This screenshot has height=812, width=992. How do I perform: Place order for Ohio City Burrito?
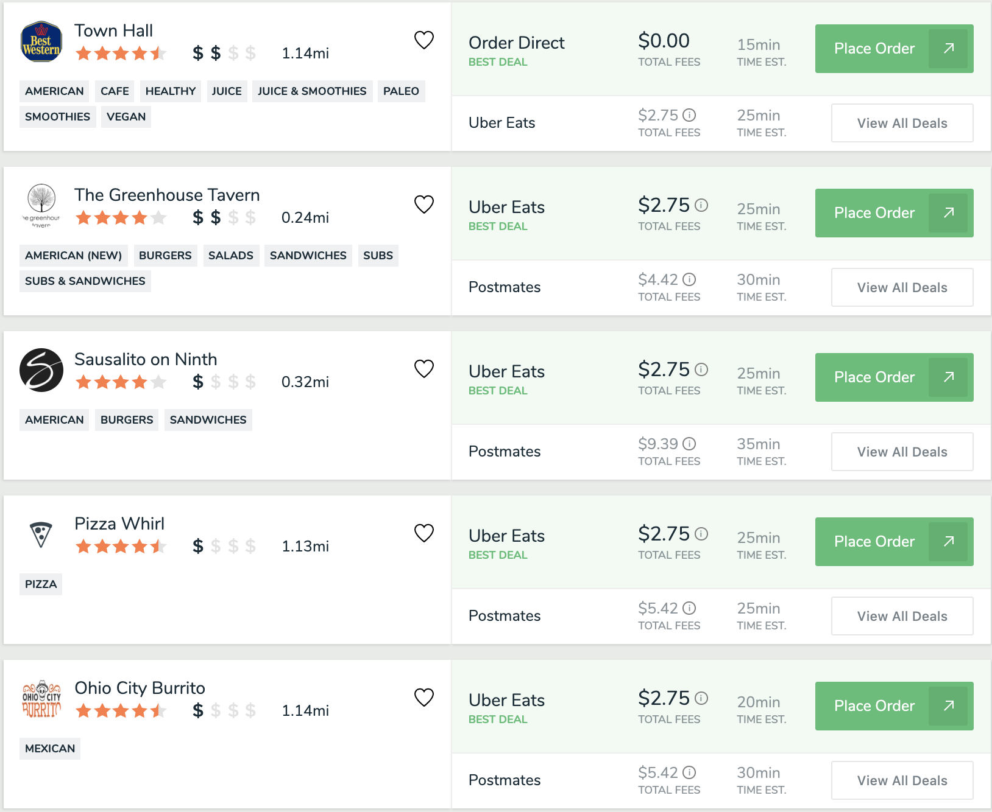(x=894, y=706)
